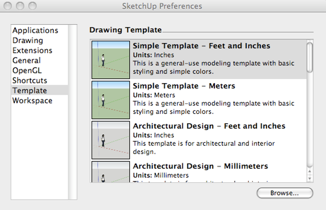The image size is (326, 210).
Task: Select the Applications preferences category
Action: [35, 31]
